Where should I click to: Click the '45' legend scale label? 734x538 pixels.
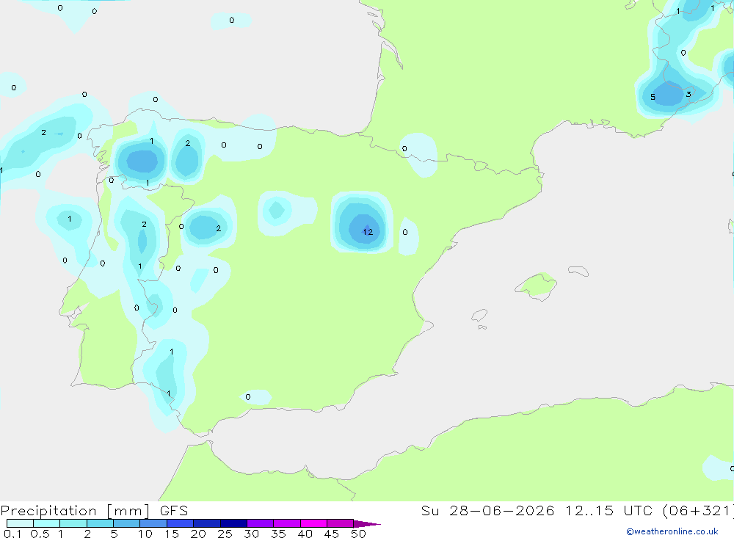pos(332,534)
